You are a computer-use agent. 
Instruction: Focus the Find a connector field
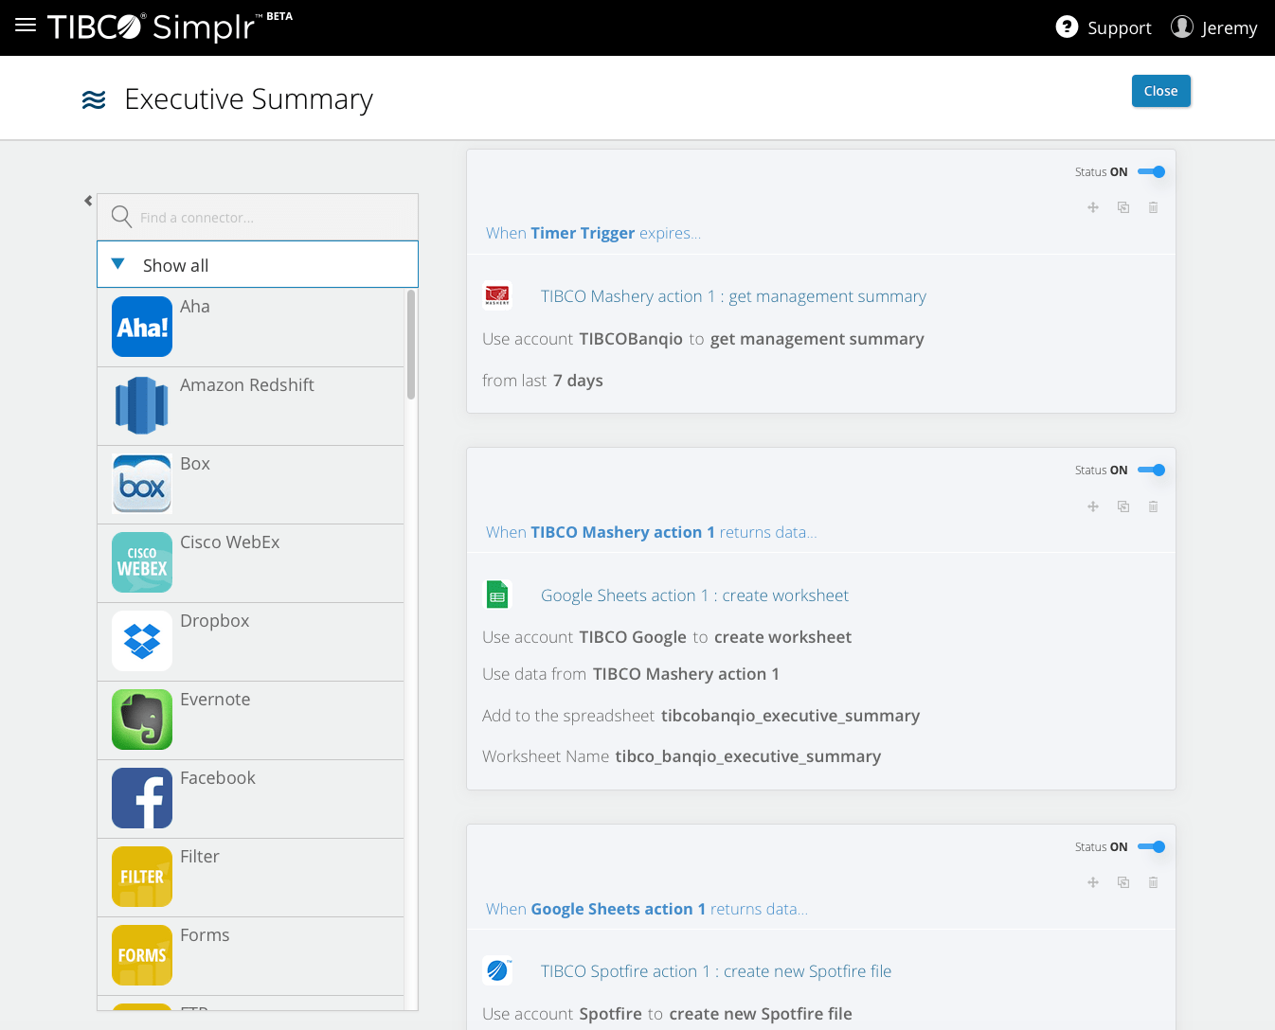point(258,217)
